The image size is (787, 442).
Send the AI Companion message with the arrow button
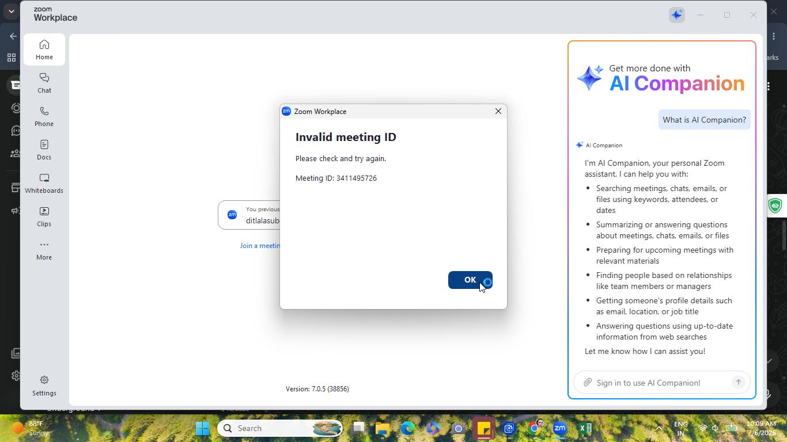[738, 383]
